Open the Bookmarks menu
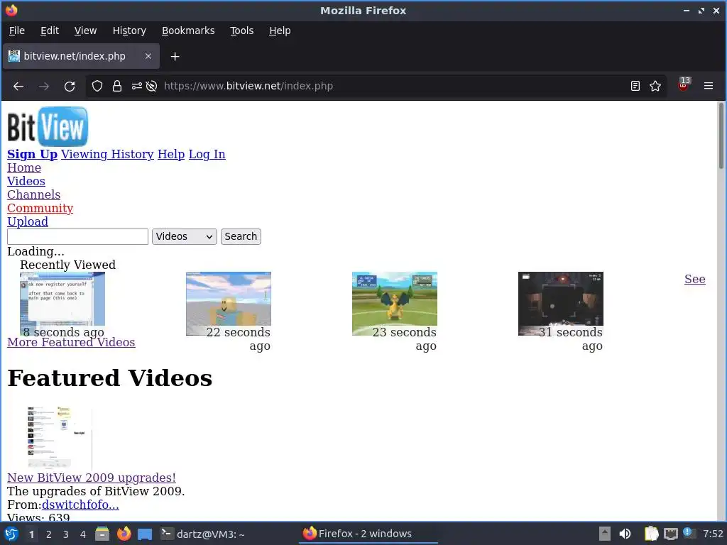The image size is (727, 545). coord(188,31)
